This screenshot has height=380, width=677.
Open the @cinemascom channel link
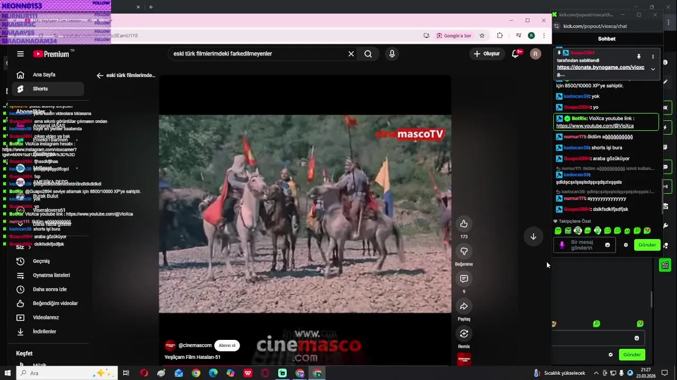click(195, 346)
